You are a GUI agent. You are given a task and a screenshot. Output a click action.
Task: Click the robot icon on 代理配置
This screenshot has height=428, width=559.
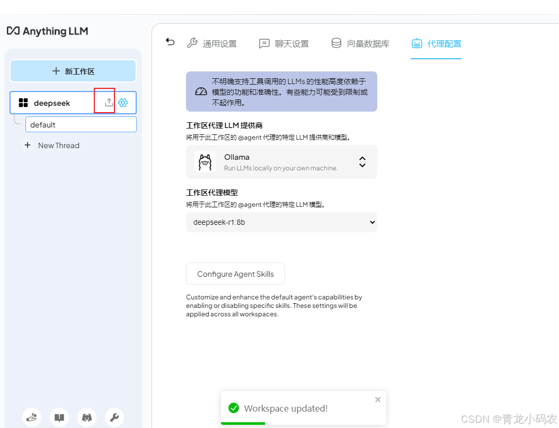[x=417, y=43]
